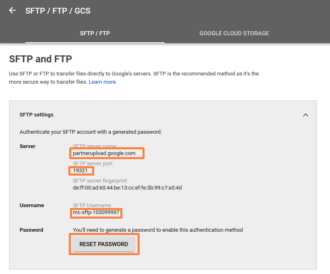Click the SFTP server fingerprint value
Image resolution: width=330 pixels, height=274 pixels.
pos(127,188)
